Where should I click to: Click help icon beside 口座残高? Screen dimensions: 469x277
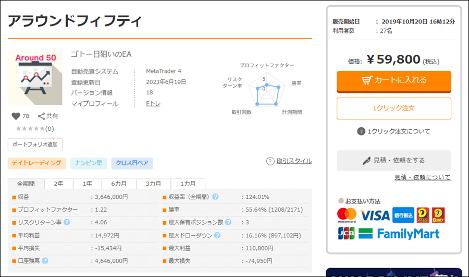click(45, 261)
